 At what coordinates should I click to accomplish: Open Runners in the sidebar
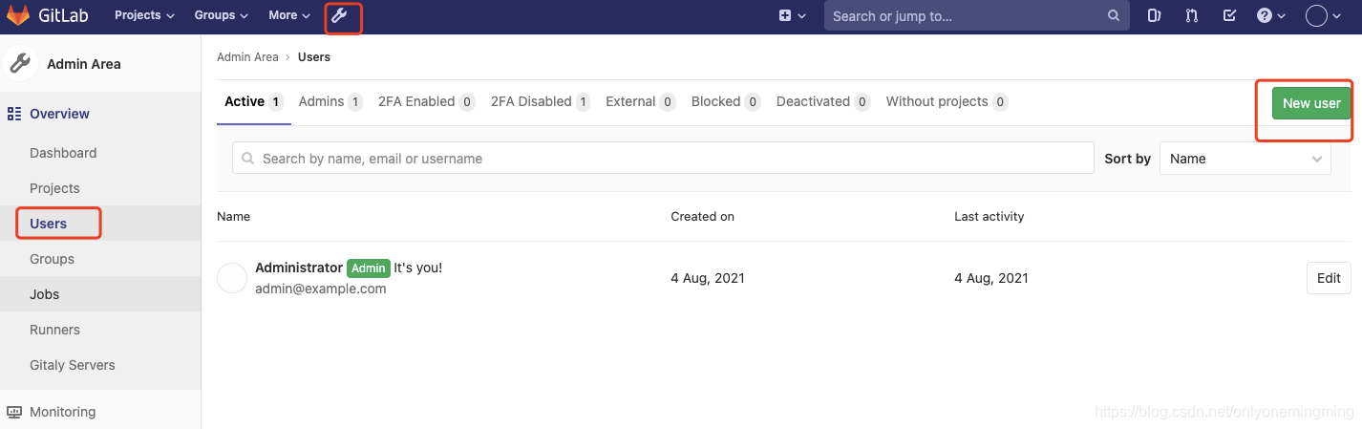click(x=54, y=330)
